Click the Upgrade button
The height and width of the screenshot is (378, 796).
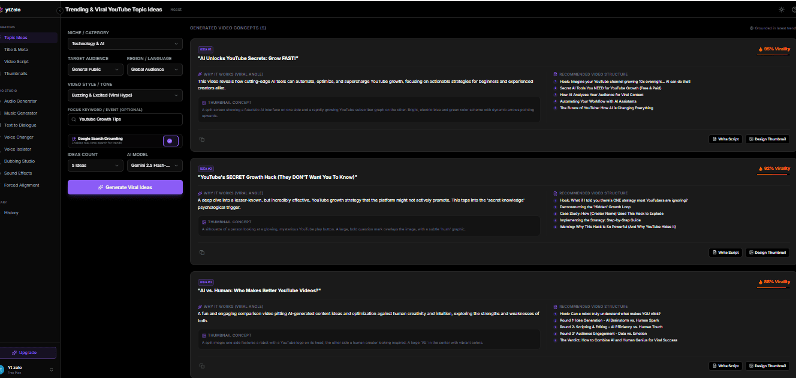[28, 353]
